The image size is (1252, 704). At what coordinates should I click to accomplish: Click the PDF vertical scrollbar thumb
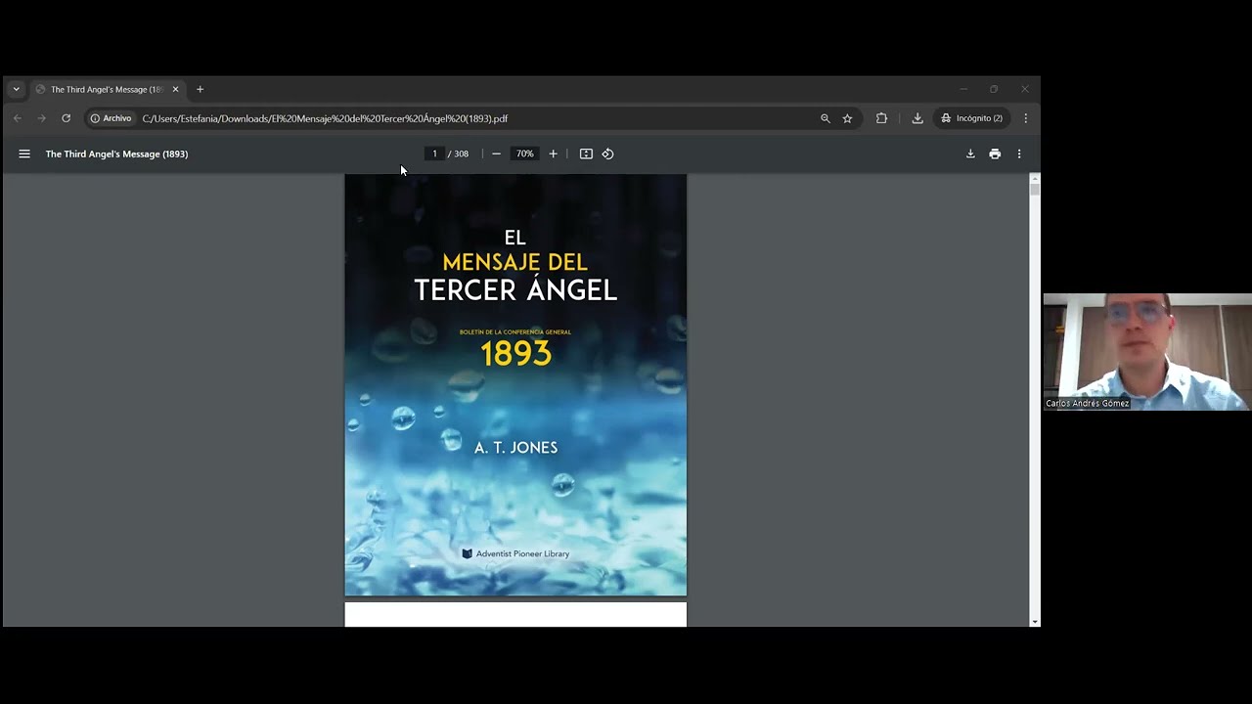(x=1035, y=189)
